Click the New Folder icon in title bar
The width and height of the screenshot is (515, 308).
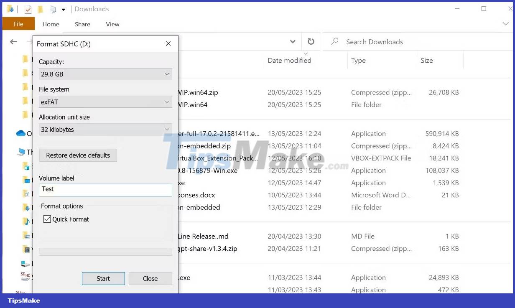pyautogui.click(x=40, y=9)
